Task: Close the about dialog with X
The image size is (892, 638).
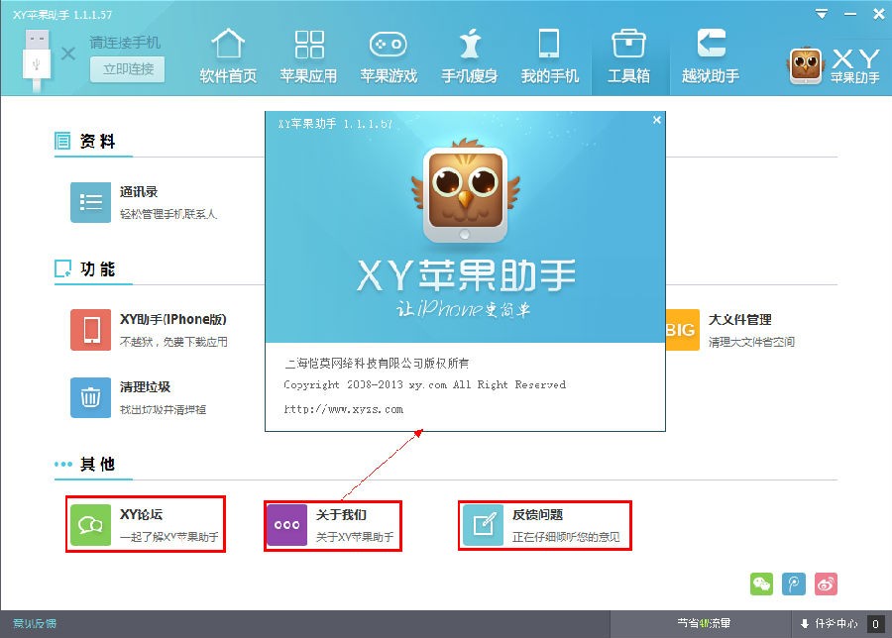Action: 656,120
